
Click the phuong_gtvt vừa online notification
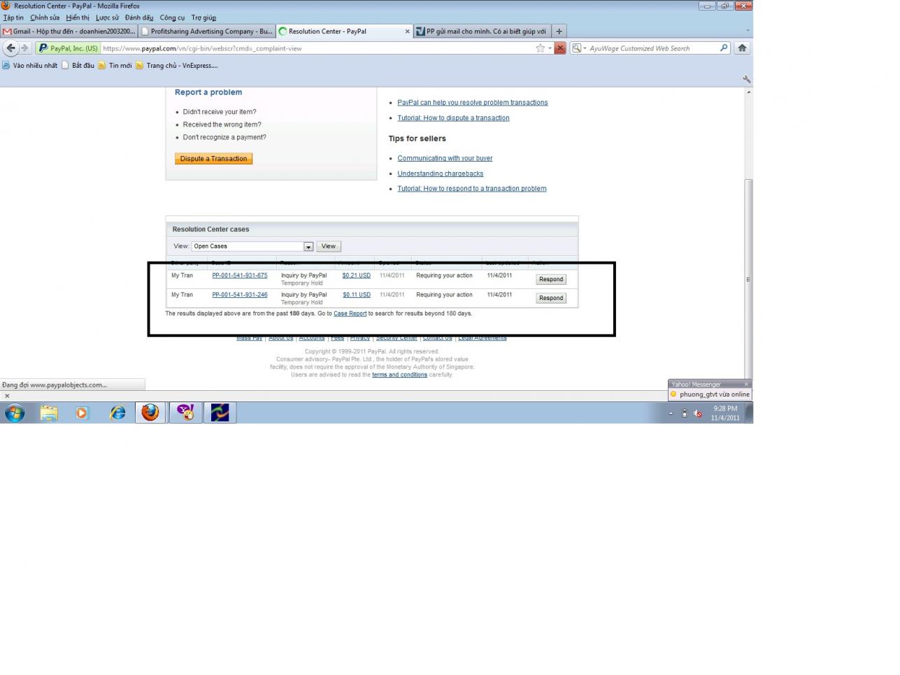710,395
